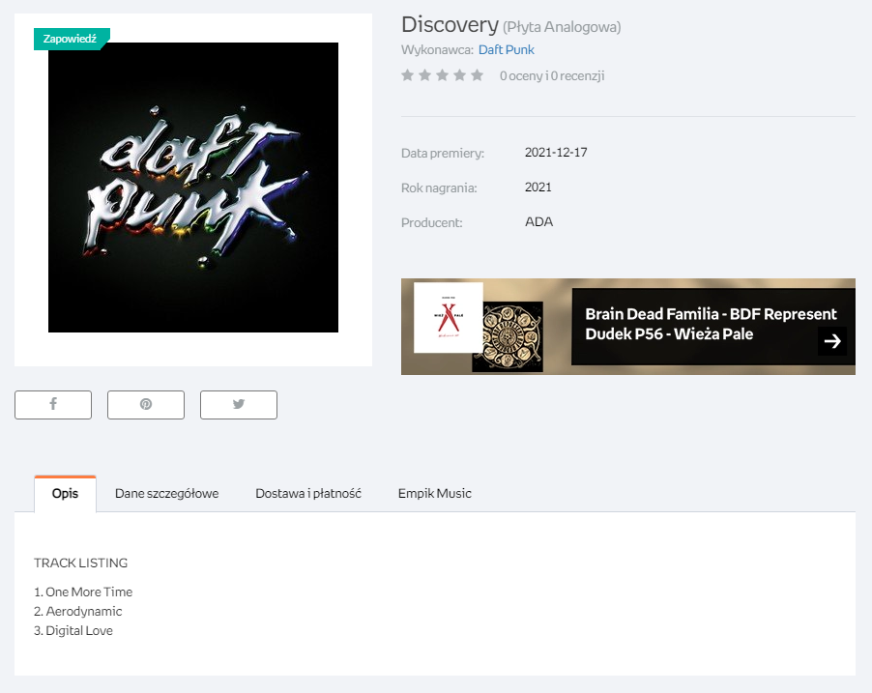Click the arrow on the Brain Dead Familia banner
The width and height of the screenshot is (872, 693).
tap(832, 340)
